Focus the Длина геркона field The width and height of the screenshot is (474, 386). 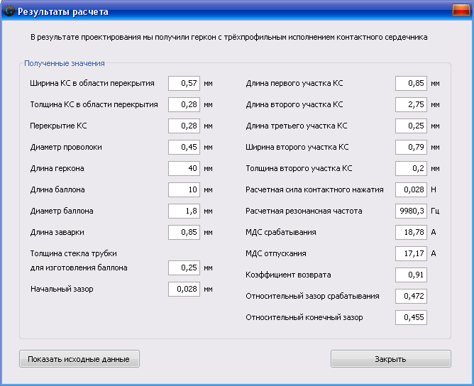tap(184, 168)
